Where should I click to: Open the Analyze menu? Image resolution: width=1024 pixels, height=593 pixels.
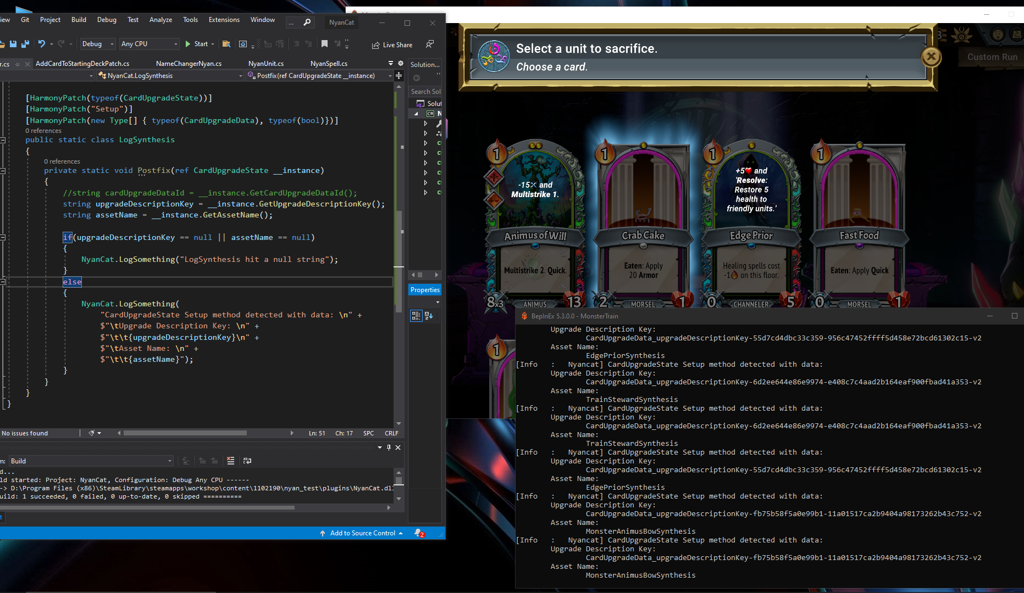click(160, 20)
